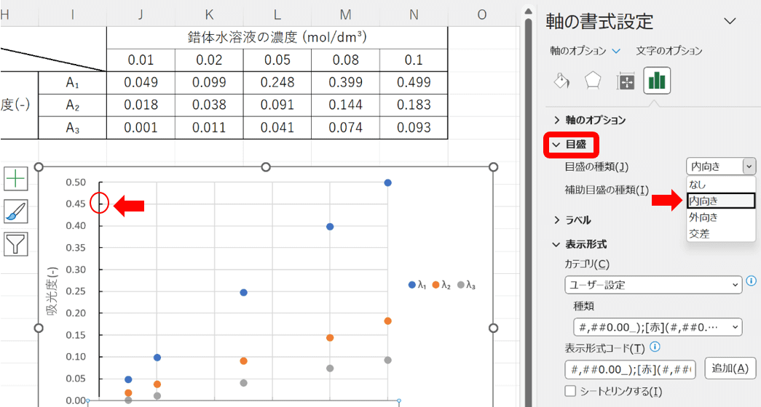Click the blue data point near 0.40

click(x=330, y=227)
